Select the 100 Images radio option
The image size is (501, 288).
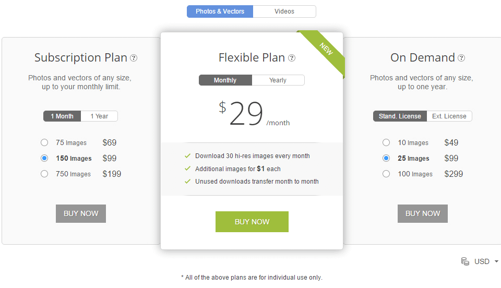pyautogui.click(x=386, y=174)
